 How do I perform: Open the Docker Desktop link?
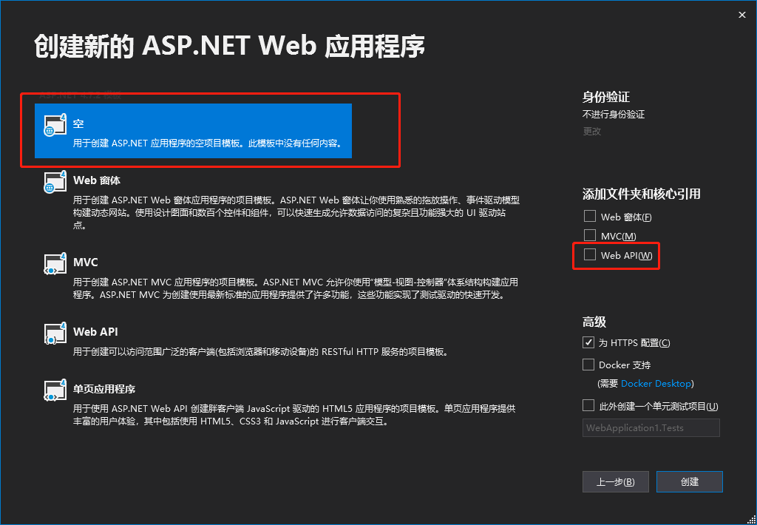click(x=656, y=384)
